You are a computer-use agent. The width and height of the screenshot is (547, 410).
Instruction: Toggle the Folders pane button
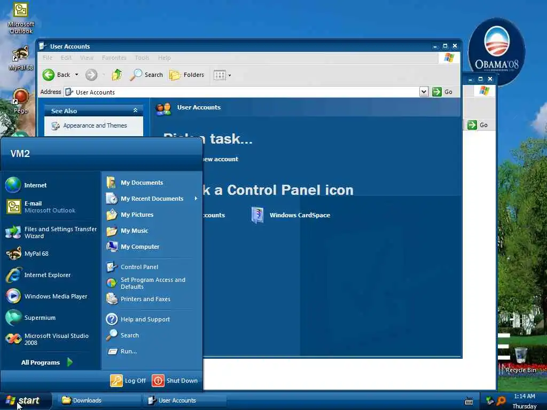coord(186,75)
